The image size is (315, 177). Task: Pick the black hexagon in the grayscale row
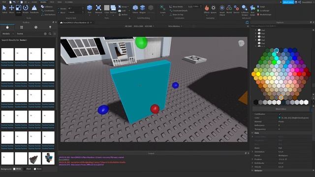click(x=256, y=102)
